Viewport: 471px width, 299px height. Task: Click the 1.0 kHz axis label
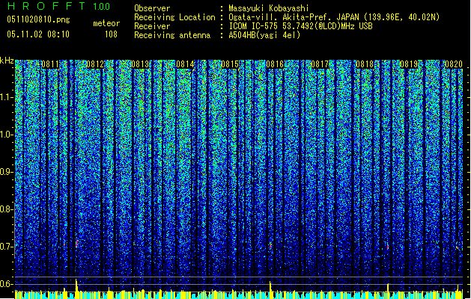coord(7,135)
